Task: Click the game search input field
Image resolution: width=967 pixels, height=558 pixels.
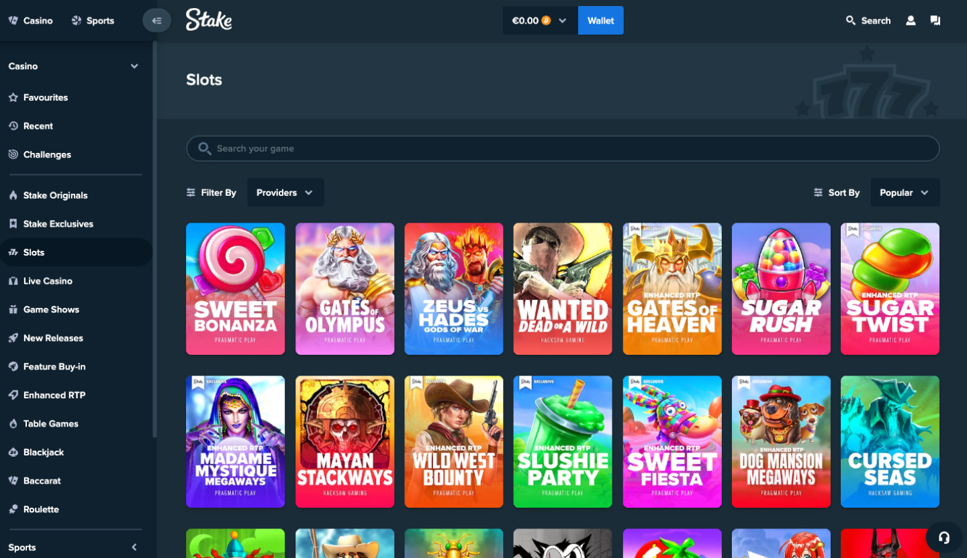Action: coord(562,148)
